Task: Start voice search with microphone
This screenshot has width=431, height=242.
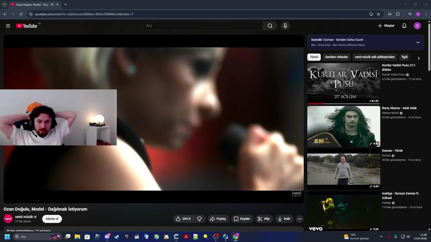Action: pos(285,26)
